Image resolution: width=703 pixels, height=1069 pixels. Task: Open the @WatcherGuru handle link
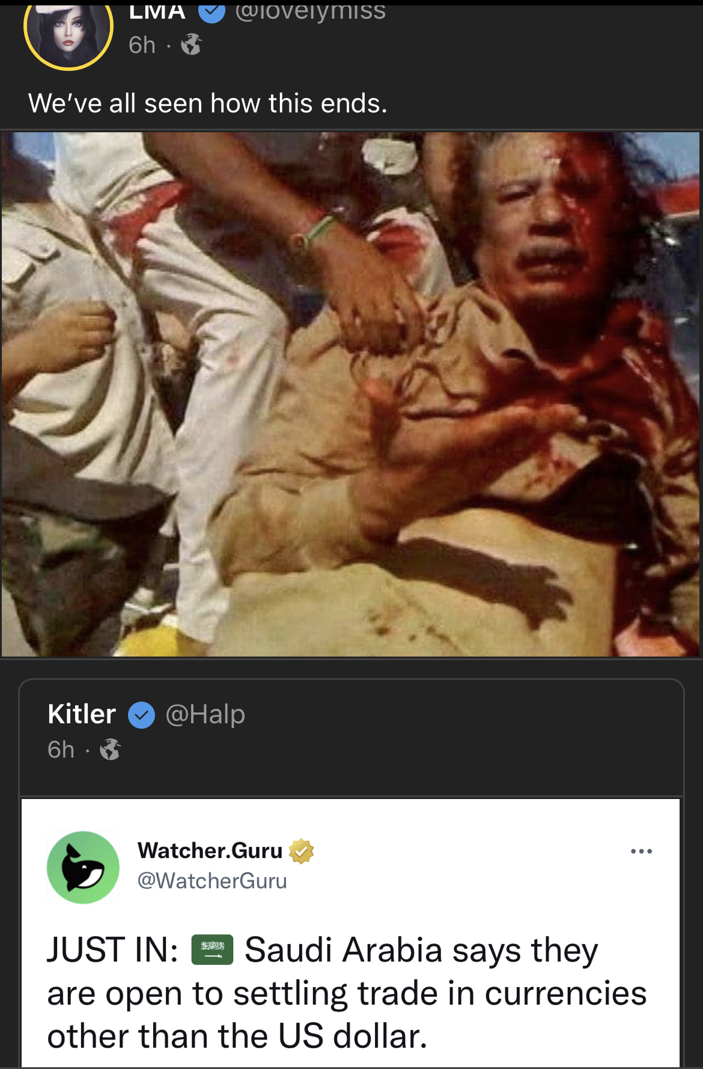(x=212, y=881)
